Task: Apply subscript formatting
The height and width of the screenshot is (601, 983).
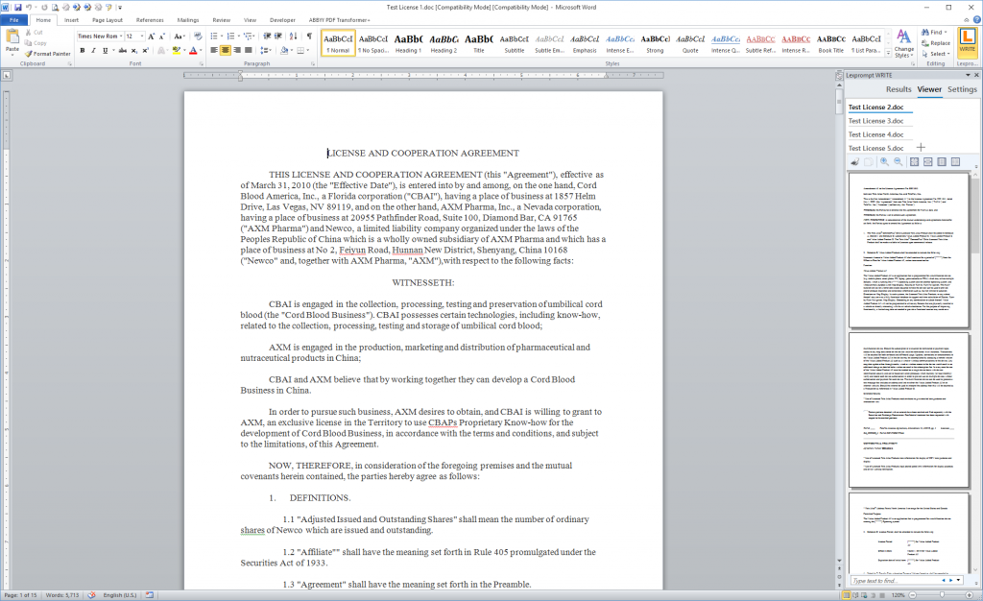Action: 134,50
